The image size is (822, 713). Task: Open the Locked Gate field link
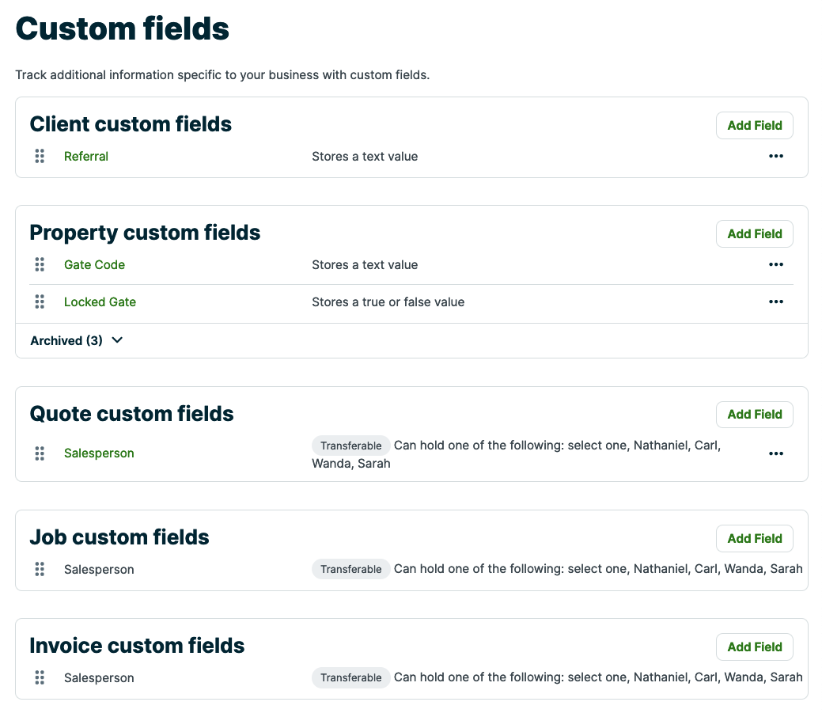pos(100,302)
